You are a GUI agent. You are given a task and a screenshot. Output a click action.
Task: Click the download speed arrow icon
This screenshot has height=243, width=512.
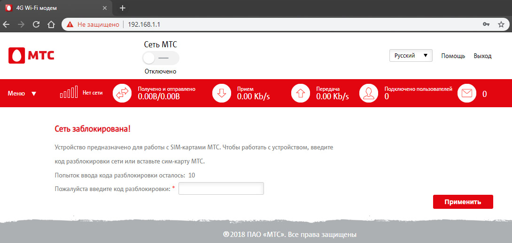pos(222,93)
